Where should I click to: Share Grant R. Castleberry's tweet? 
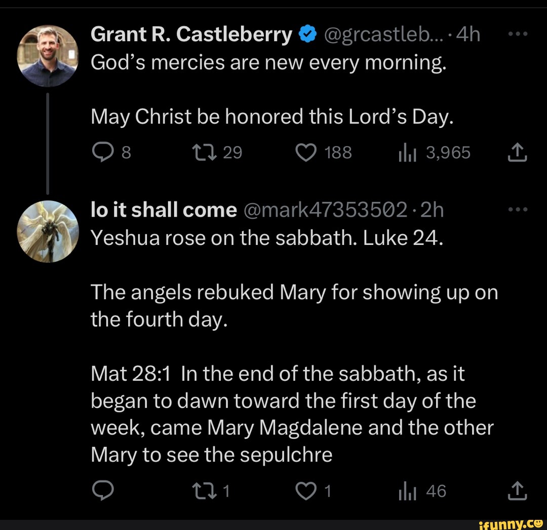(517, 151)
